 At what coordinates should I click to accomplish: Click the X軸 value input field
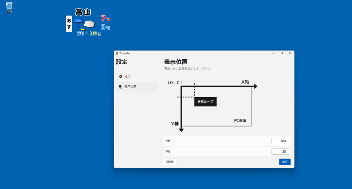(280, 141)
